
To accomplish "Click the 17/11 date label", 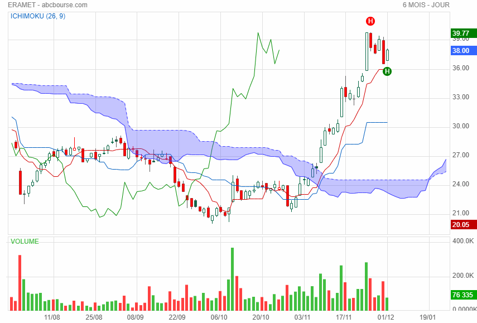I will 344,317.
